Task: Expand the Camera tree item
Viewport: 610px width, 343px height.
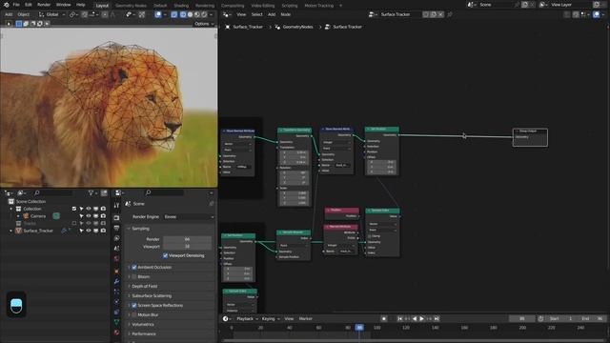Action: [18, 216]
